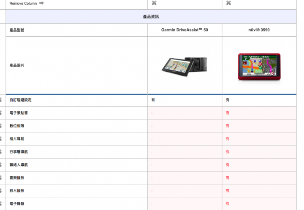
Task: Select the 行事曆導航 row label
Action: point(19,152)
